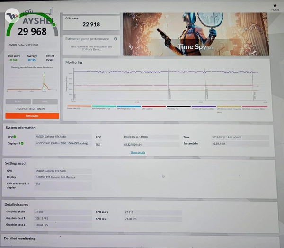Toggle CPU Clock Frequency legend line

pyautogui.click(x=204, y=108)
